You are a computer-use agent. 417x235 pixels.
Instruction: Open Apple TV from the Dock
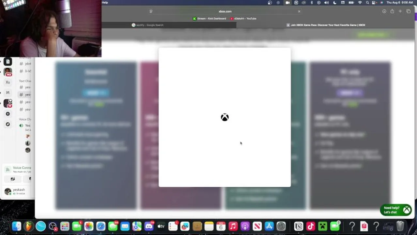(x=161, y=226)
